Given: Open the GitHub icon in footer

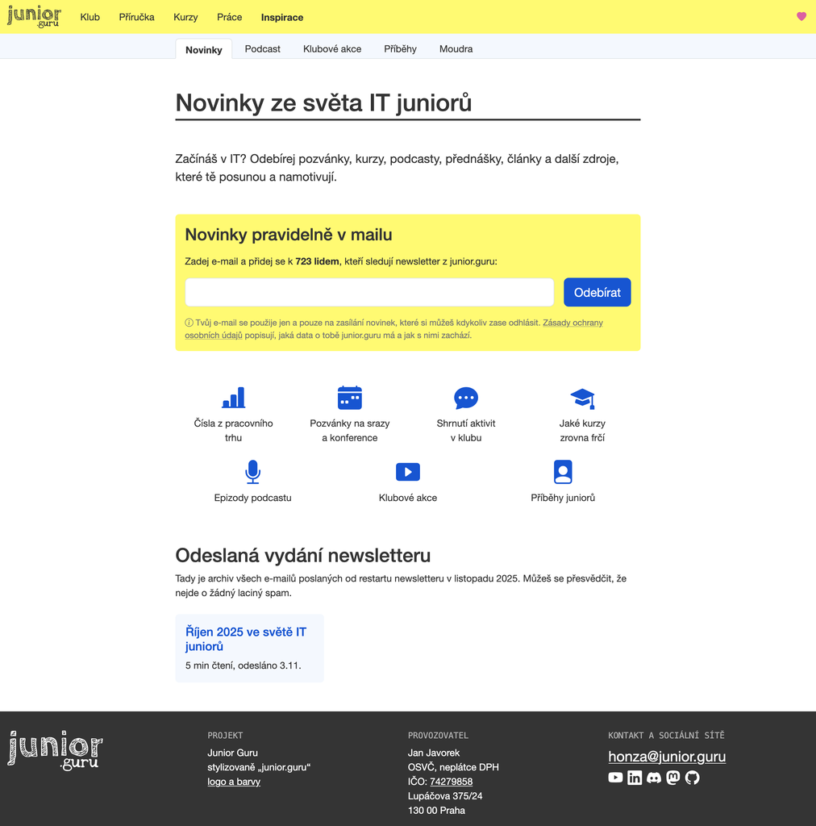Looking at the screenshot, I should pyautogui.click(x=693, y=778).
